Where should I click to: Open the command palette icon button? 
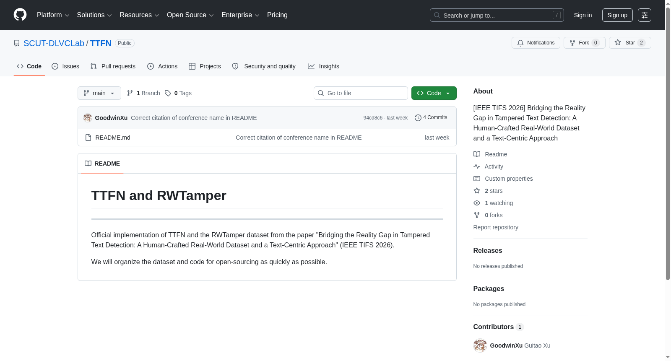644,15
